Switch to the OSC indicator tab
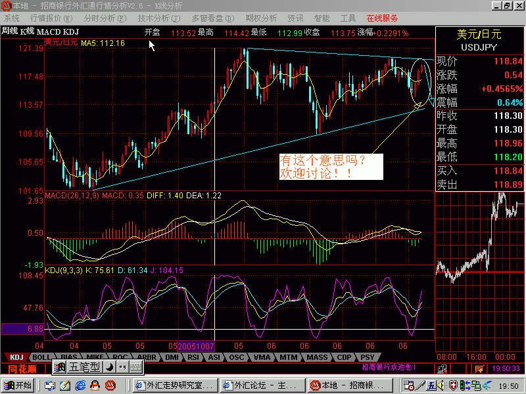Screen dimensions: 526x394 (237, 357)
